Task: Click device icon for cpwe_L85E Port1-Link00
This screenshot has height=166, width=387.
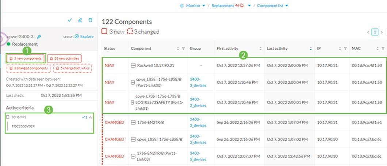Action: (x=133, y=82)
